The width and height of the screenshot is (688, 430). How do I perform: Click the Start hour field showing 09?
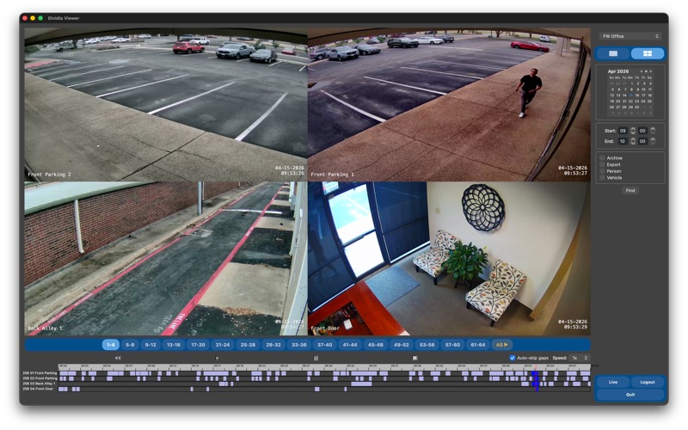[623, 131]
